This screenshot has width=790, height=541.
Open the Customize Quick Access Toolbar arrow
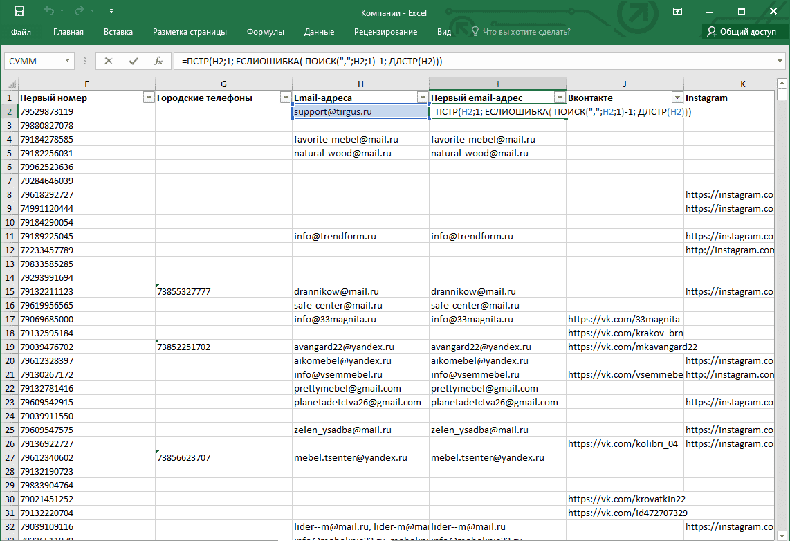(x=111, y=11)
